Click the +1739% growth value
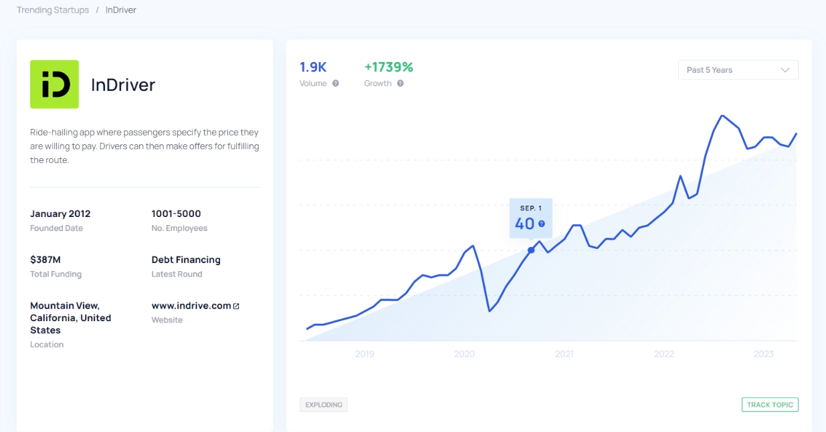Viewport: 826px width, 432px height. [x=389, y=67]
